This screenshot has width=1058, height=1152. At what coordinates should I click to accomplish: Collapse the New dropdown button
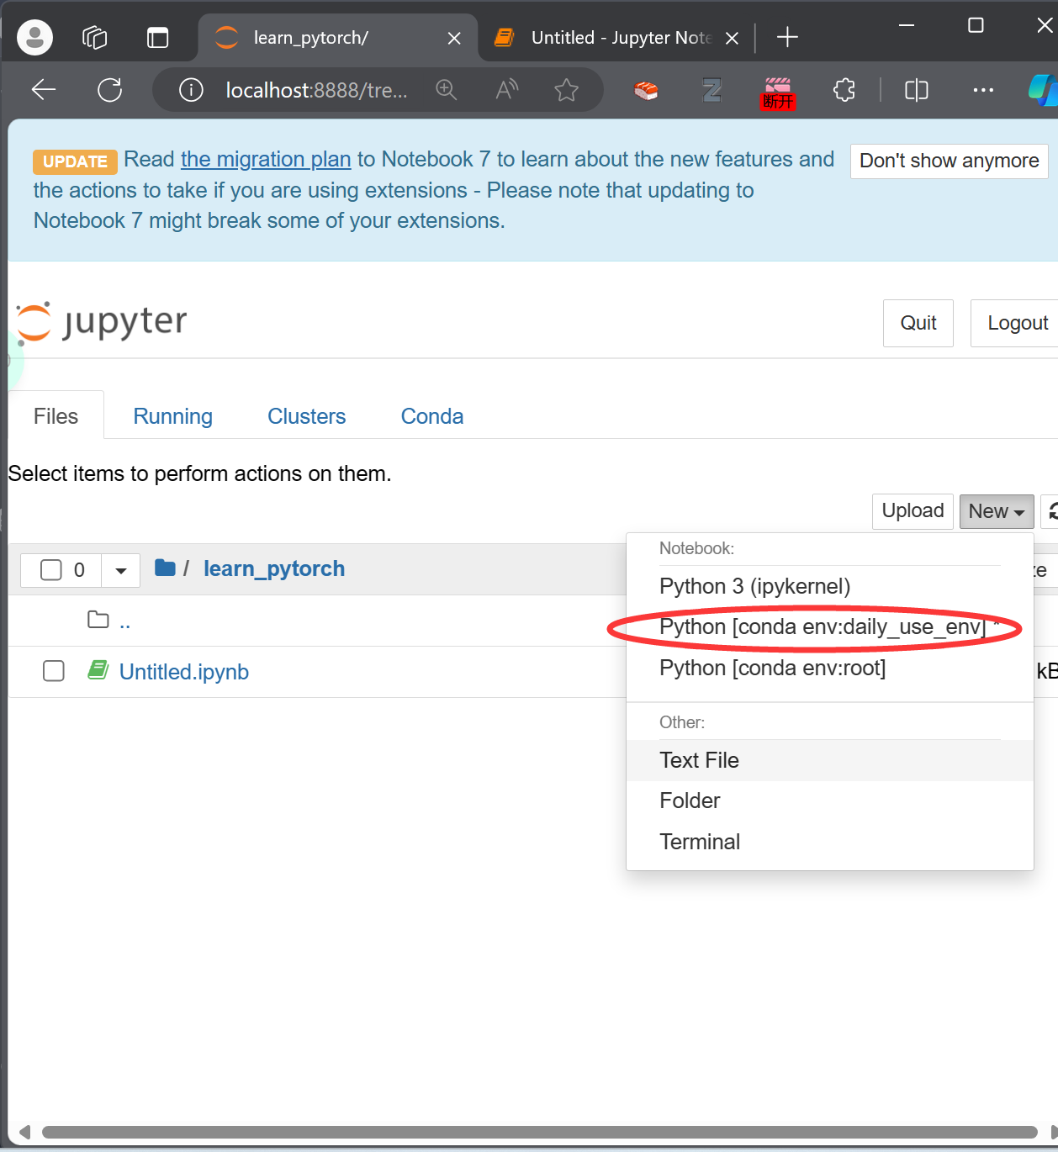point(997,511)
